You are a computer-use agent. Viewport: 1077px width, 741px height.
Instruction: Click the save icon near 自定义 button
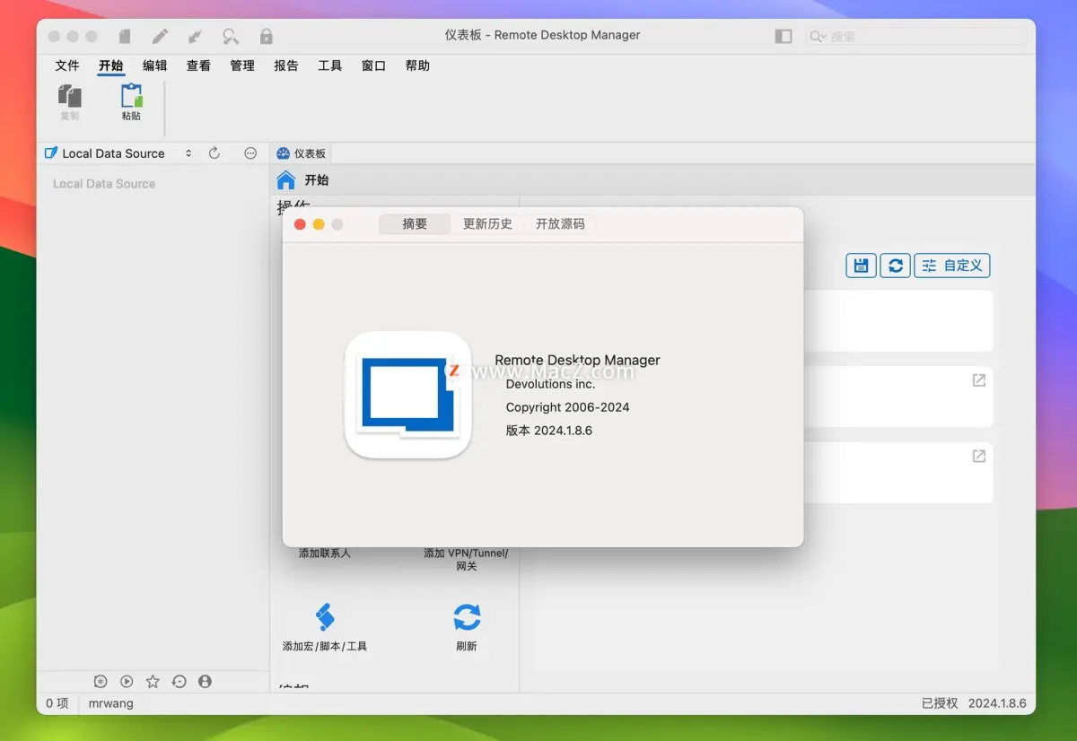pos(860,265)
